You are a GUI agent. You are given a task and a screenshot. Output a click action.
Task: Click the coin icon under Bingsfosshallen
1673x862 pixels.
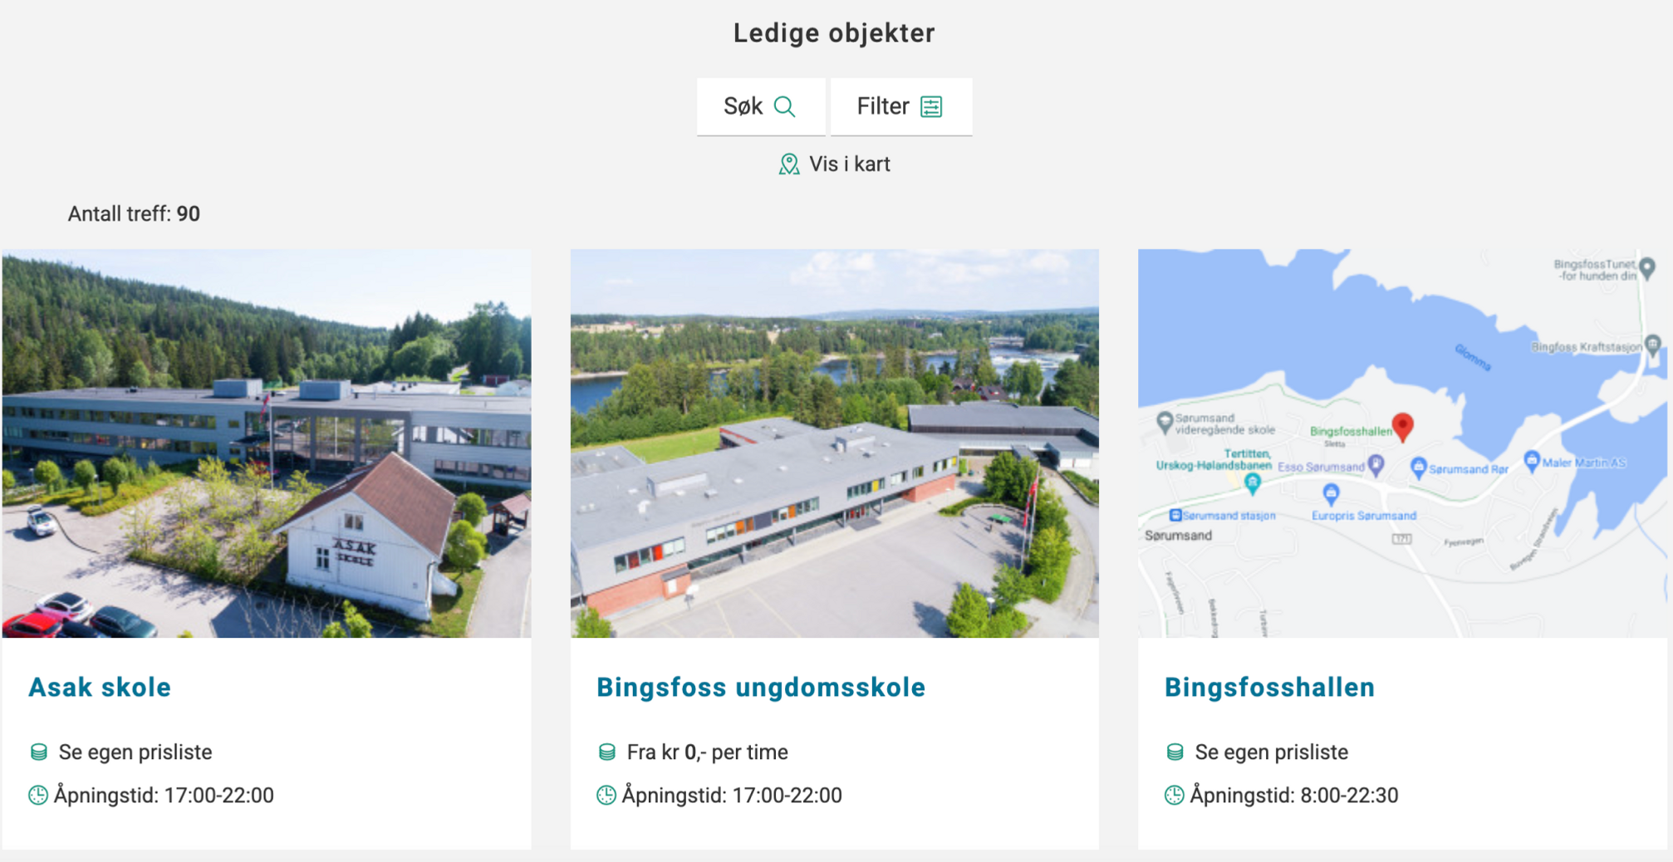[x=1175, y=752]
